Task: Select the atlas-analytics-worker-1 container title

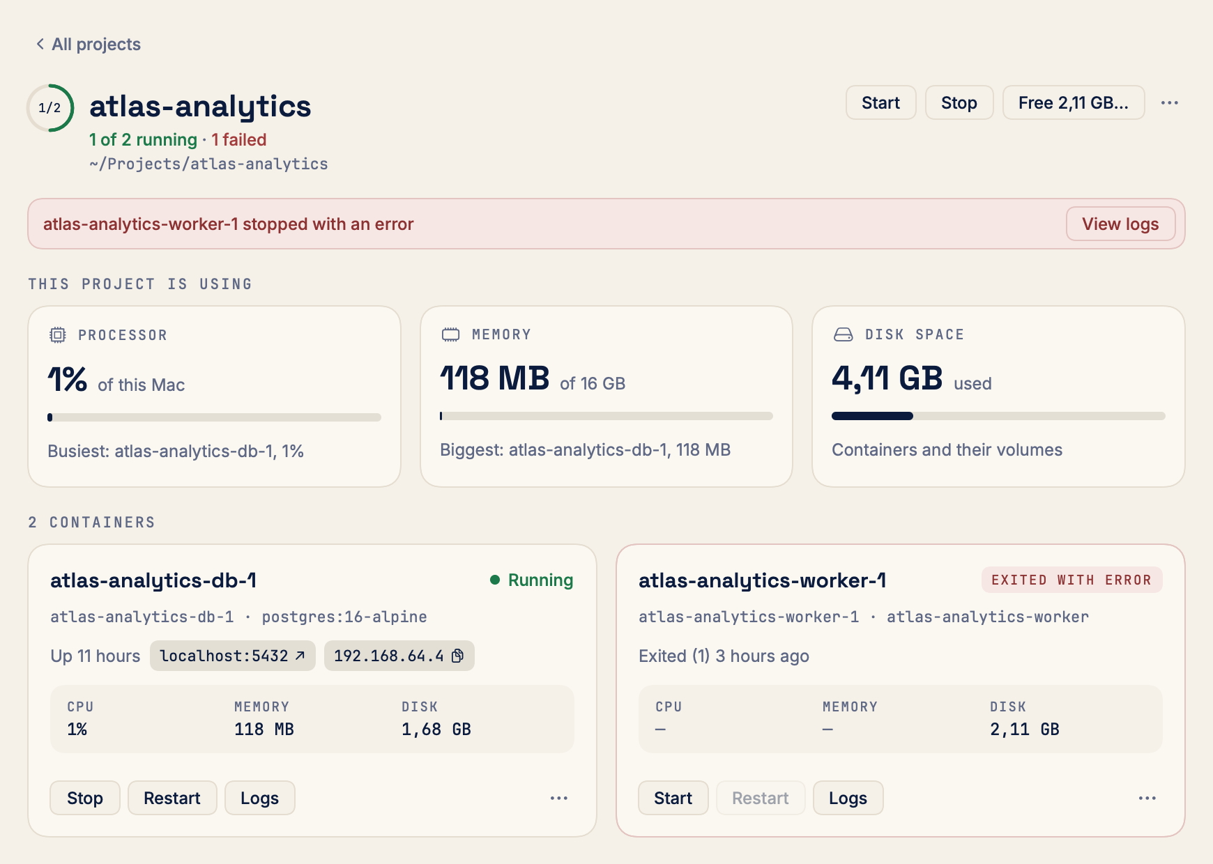Action: click(763, 580)
